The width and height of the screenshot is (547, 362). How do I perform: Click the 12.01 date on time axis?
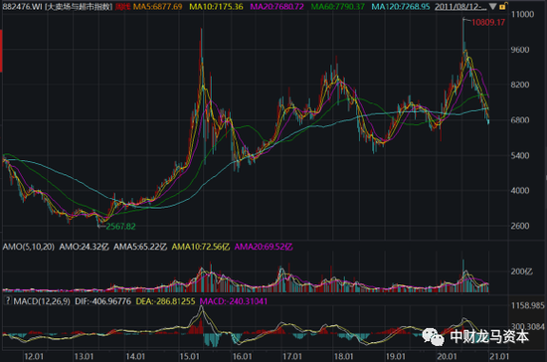tap(34, 356)
